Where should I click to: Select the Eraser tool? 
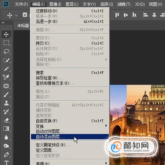(x=6, y=120)
